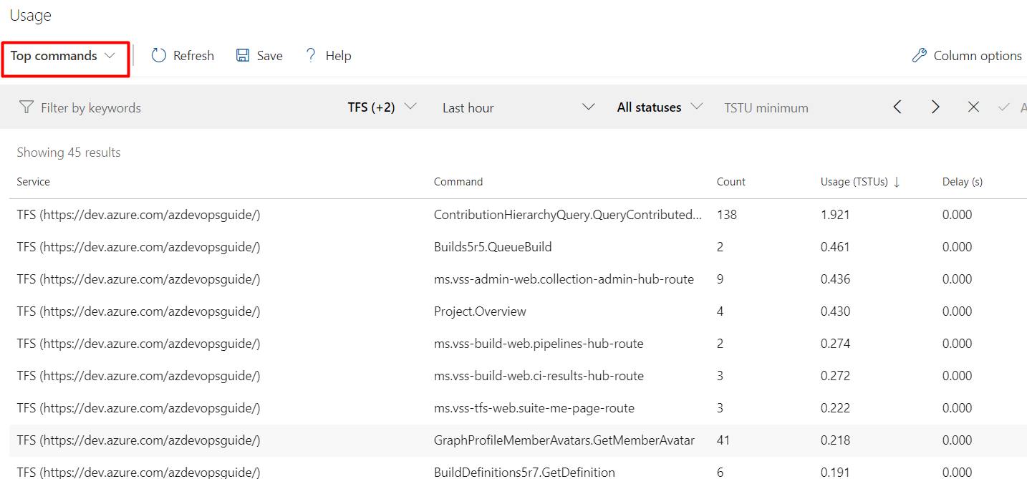The width and height of the screenshot is (1027, 479).
Task: Click the Delay value in GetMemberAvatar row
Action: (x=957, y=440)
